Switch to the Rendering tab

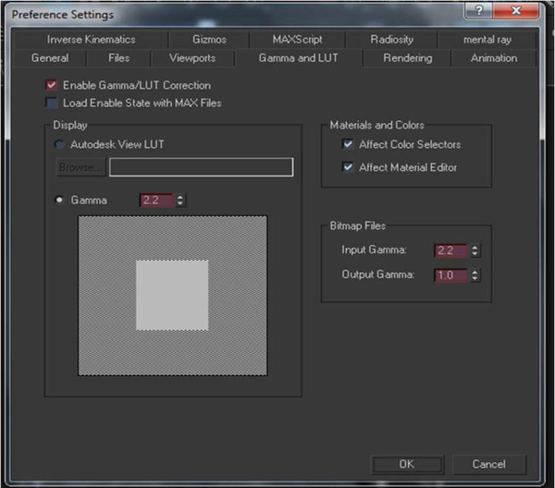coord(407,58)
